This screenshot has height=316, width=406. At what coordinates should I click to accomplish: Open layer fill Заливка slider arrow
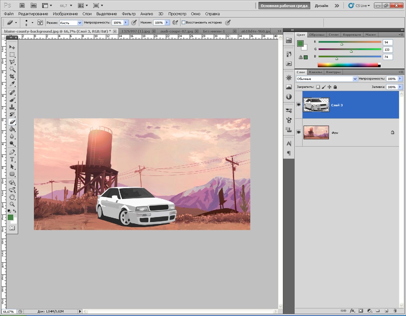click(401, 87)
